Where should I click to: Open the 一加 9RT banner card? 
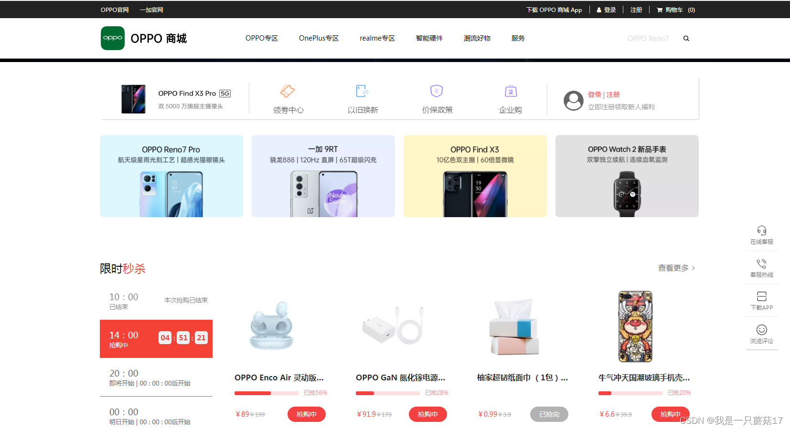click(323, 176)
